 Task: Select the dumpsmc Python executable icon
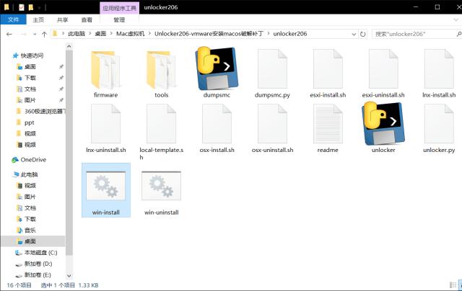217,68
